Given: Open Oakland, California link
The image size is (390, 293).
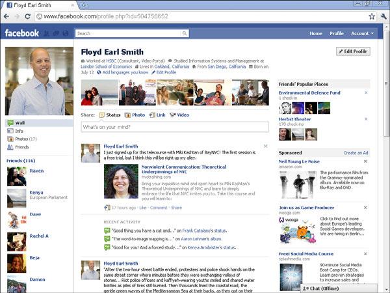Looking at the screenshot, I should [x=172, y=66].
